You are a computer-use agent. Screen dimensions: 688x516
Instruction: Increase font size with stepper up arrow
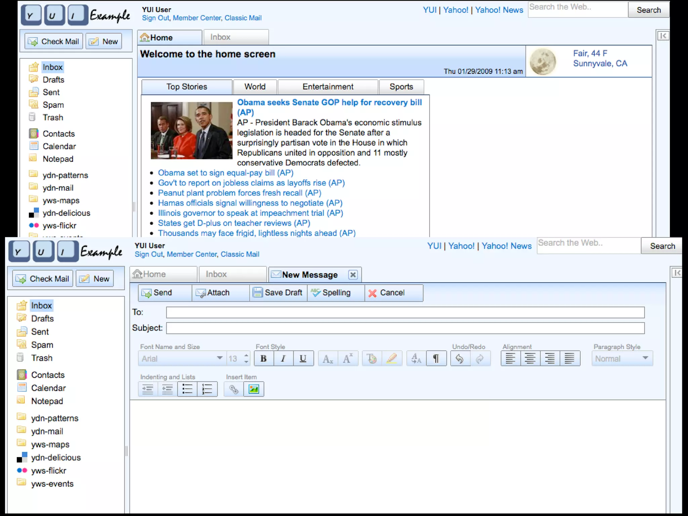pos(246,355)
